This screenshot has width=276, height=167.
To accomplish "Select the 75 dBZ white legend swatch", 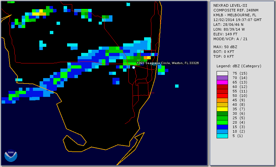I will pyautogui.click(x=222, y=73).
